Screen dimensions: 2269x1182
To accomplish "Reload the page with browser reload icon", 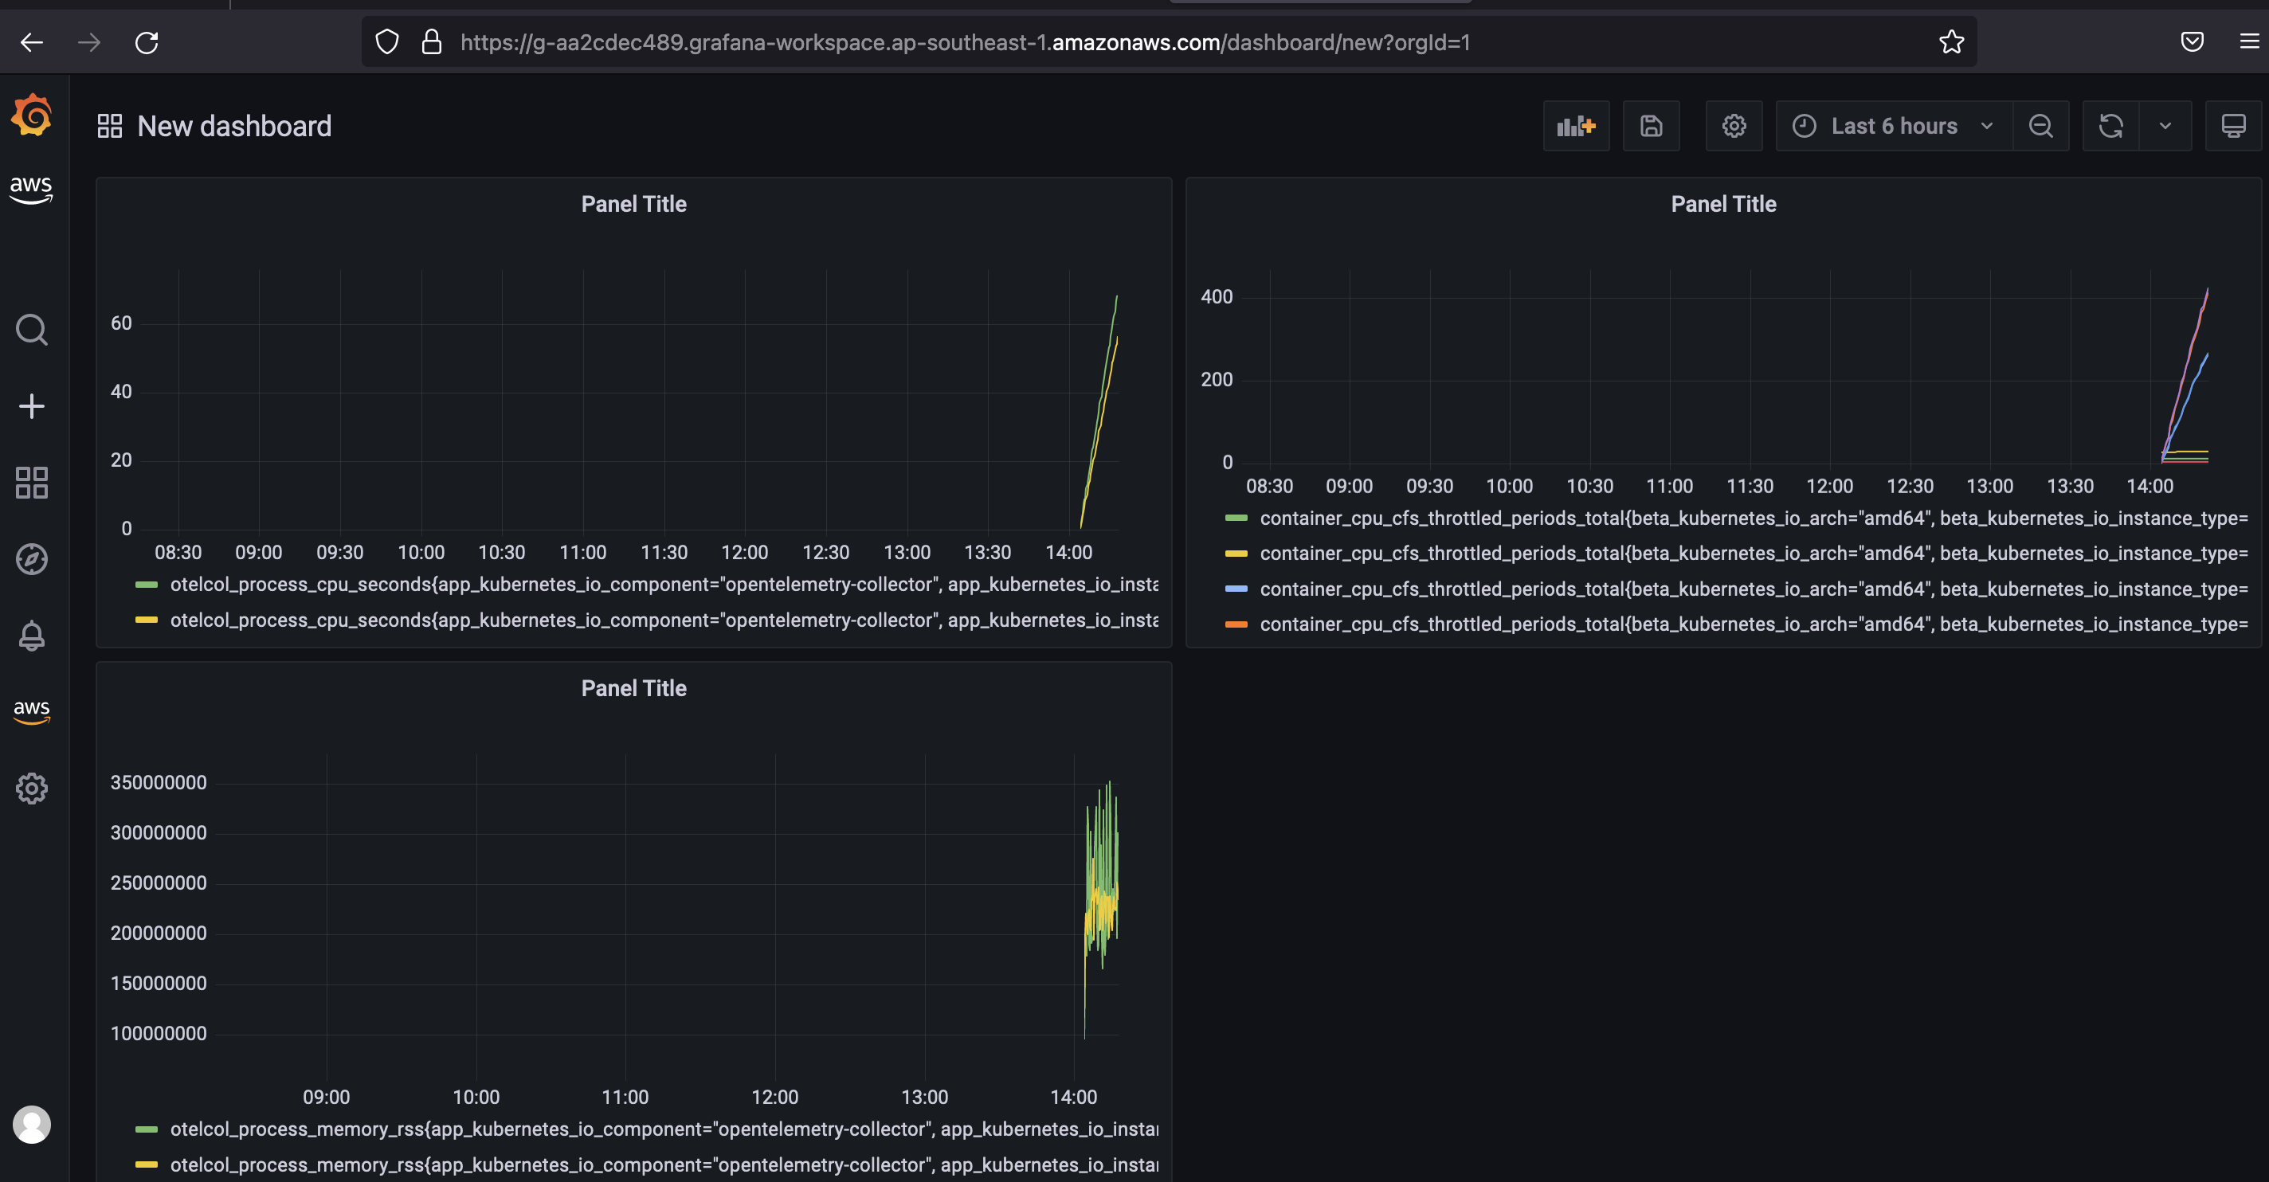I will pyautogui.click(x=147, y=42).
